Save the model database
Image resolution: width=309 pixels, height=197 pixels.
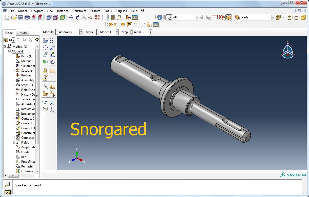[20, 17]
